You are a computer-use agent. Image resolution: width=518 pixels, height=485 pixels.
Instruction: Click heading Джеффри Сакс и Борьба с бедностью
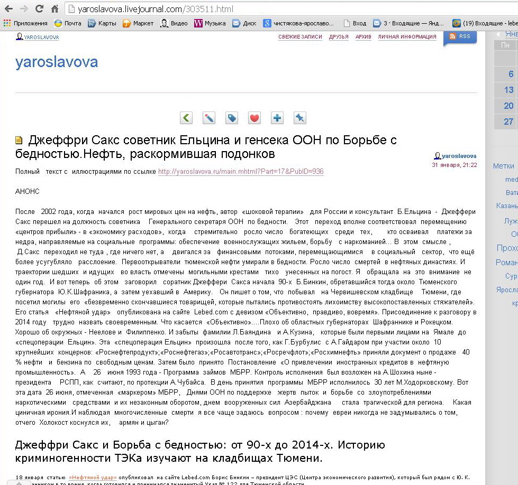click(200, 451)
